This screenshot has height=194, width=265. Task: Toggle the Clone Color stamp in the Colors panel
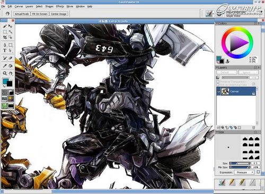(x=228, y=61)
